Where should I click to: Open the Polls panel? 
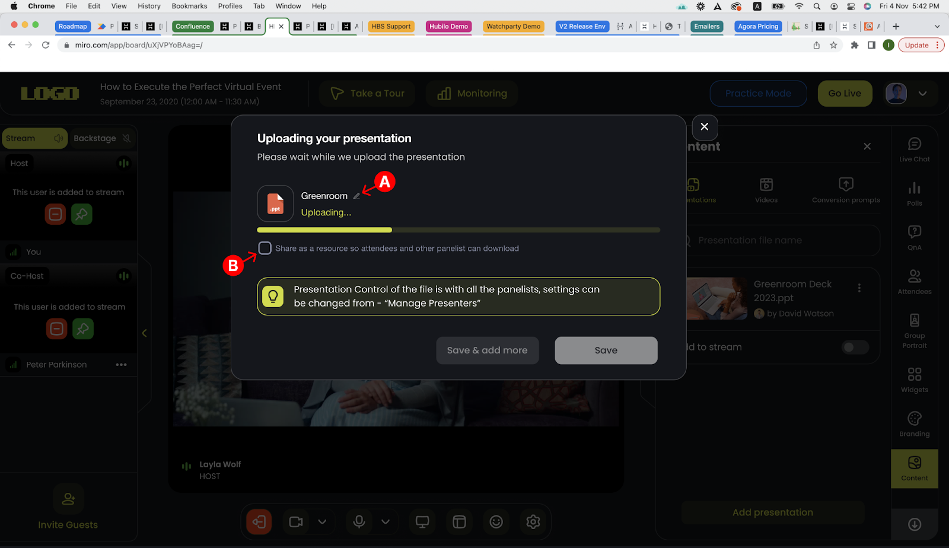point(915,194)
